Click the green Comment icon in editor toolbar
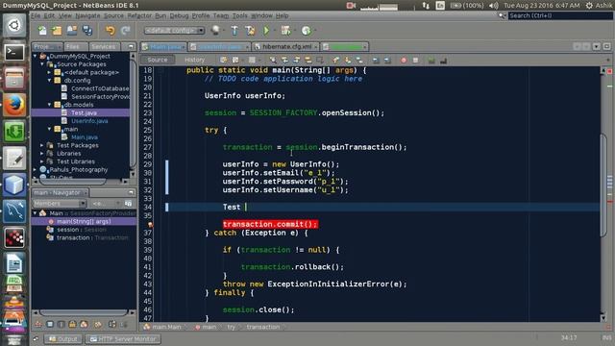Screen dimensions: 615x346 (x=431, y=60)
